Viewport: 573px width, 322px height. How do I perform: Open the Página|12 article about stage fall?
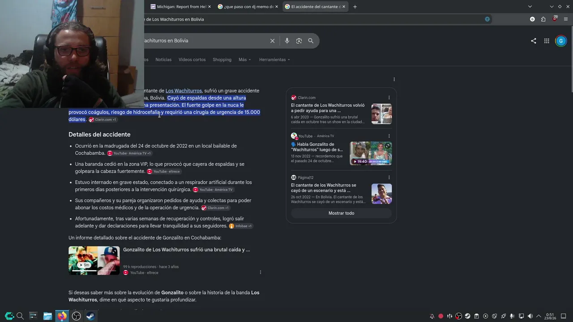[x=324, y=188]
